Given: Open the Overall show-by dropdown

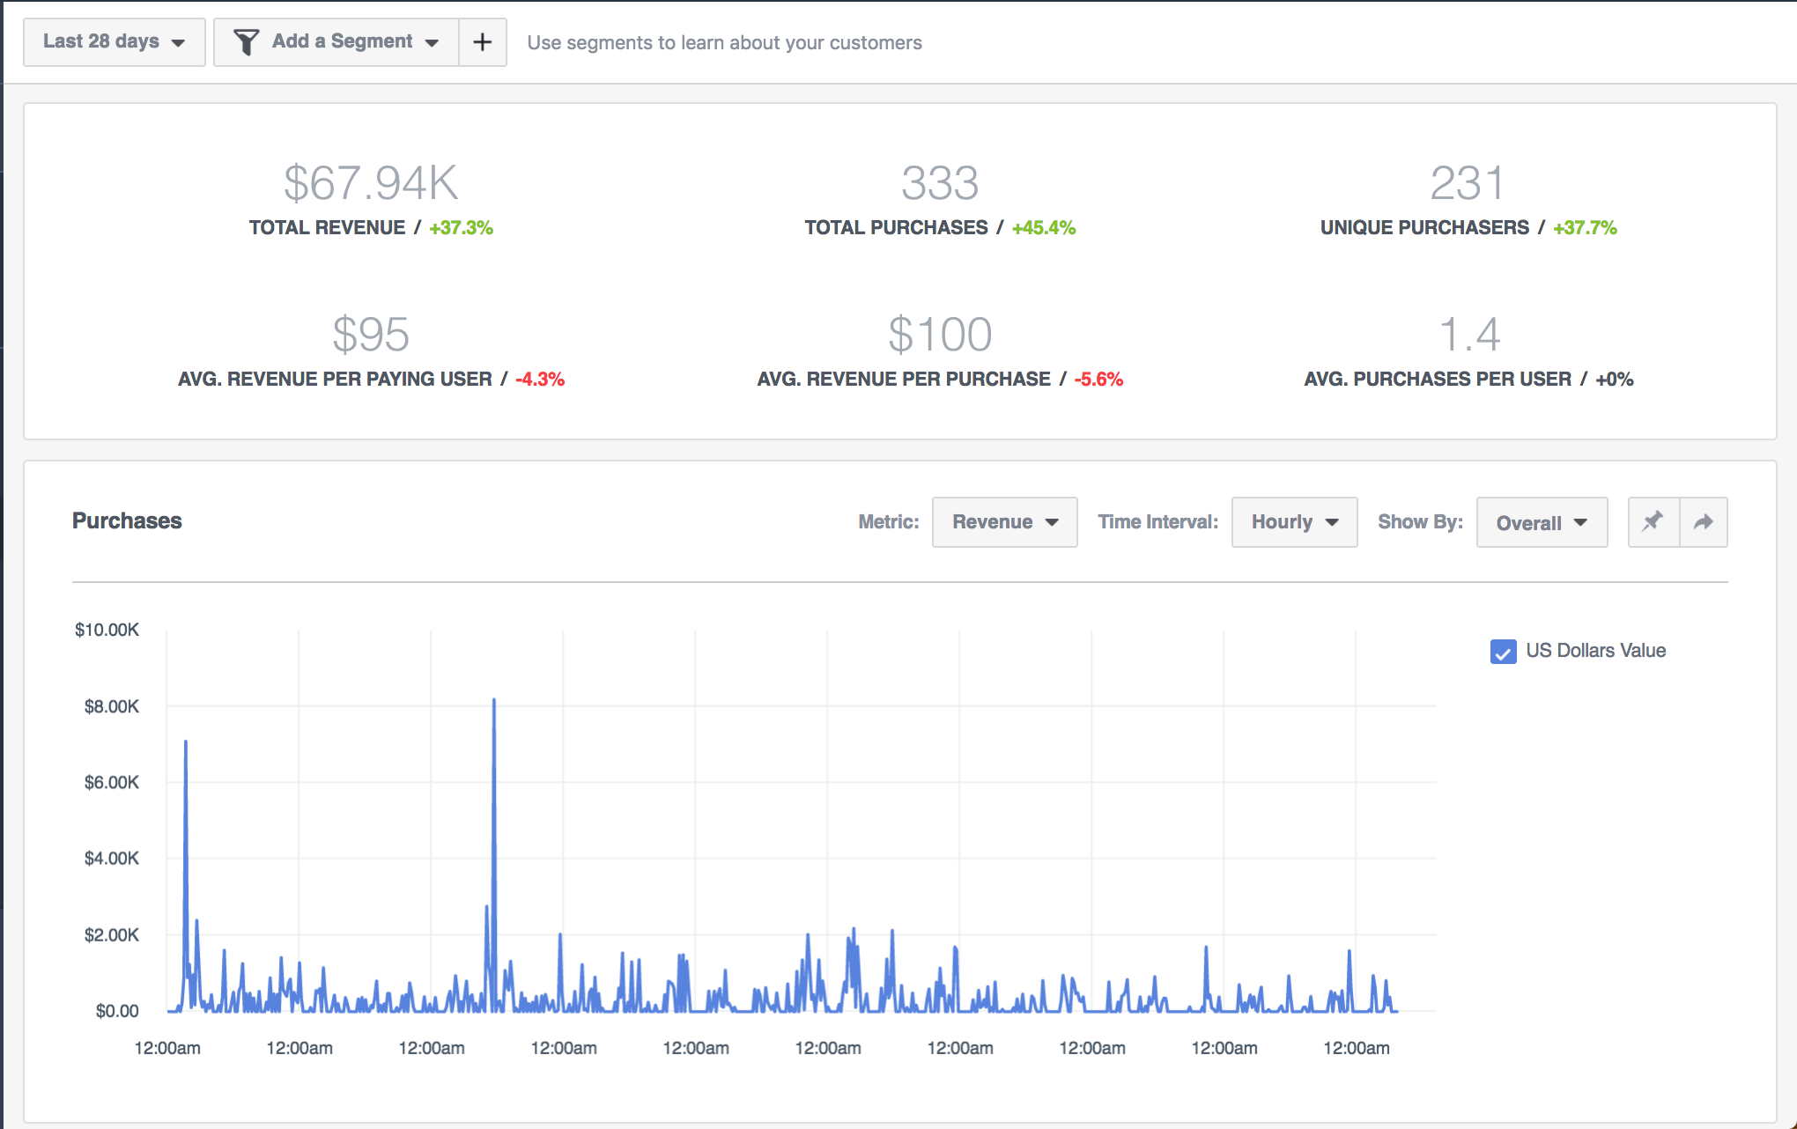Looking at the screenshot, I should [1542, 522].
